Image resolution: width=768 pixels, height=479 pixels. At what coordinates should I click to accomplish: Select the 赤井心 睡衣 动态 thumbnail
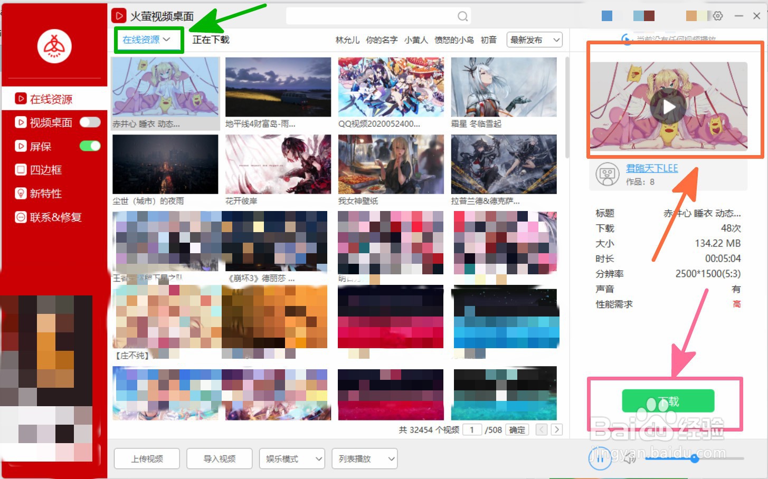165,87
